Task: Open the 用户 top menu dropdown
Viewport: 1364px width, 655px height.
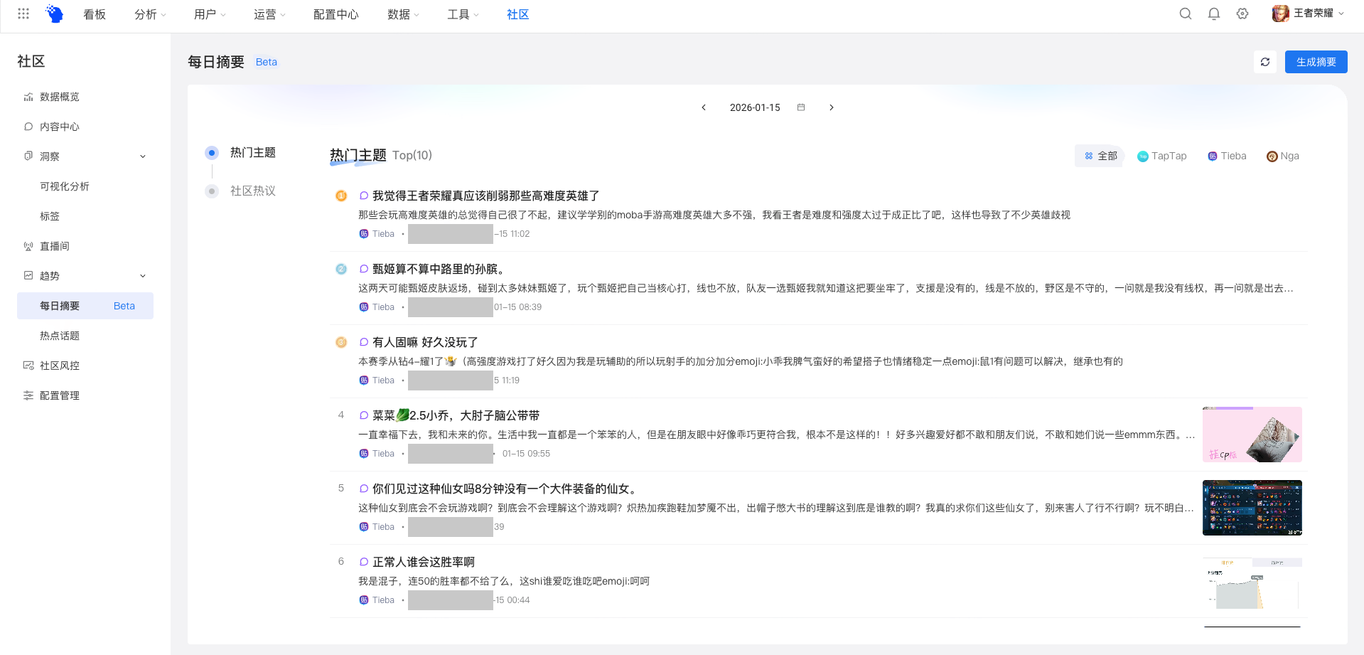Action: click(210, 14)
